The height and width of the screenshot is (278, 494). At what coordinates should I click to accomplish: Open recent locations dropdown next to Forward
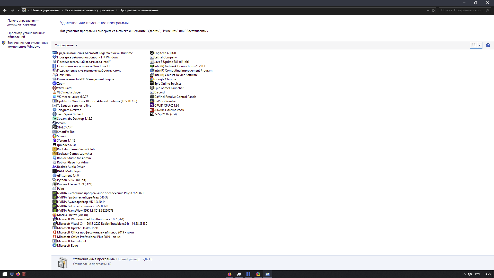pyautogui.click(x=19, y=10)
